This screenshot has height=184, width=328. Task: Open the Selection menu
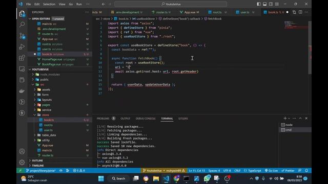[49, 4]
